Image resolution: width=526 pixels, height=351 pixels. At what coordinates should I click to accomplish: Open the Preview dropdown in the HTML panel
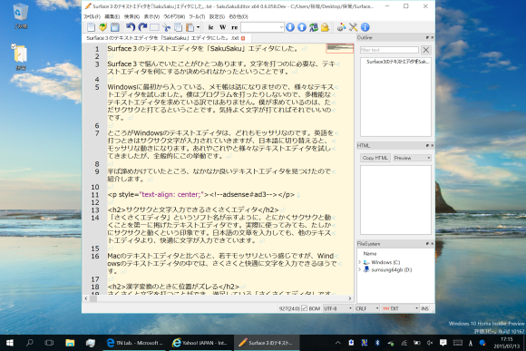pos(412,158)
